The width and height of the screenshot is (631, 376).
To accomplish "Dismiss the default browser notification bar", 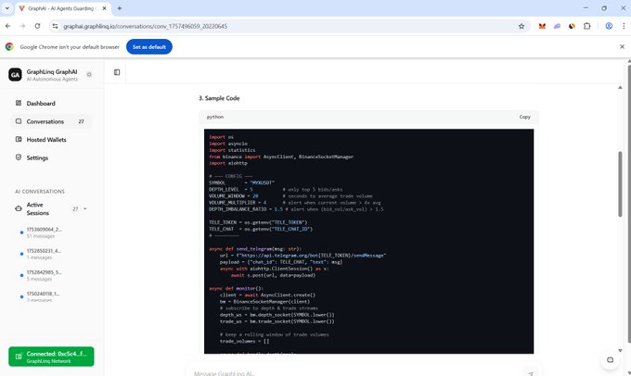I will (x=621, y=46).
